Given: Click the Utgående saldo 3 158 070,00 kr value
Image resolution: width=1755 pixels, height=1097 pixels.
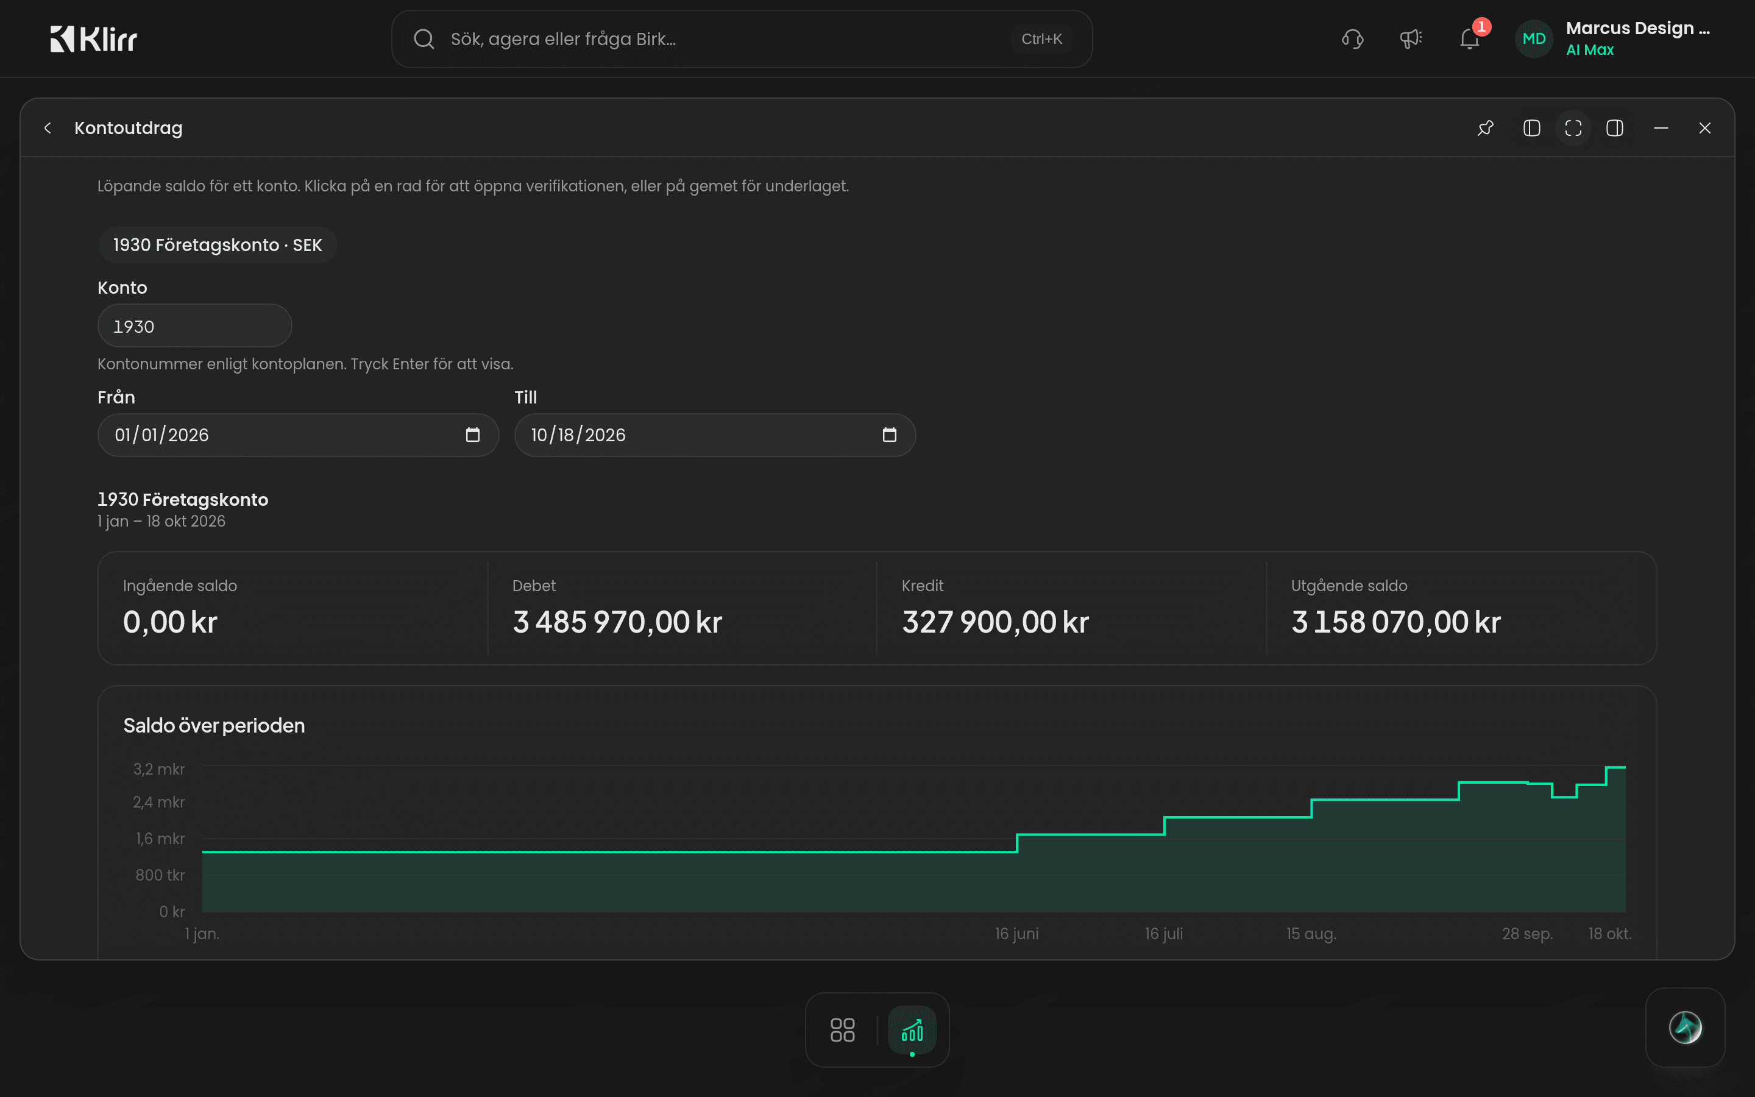Looking at the screenshot, I should tap(1395, 622).
